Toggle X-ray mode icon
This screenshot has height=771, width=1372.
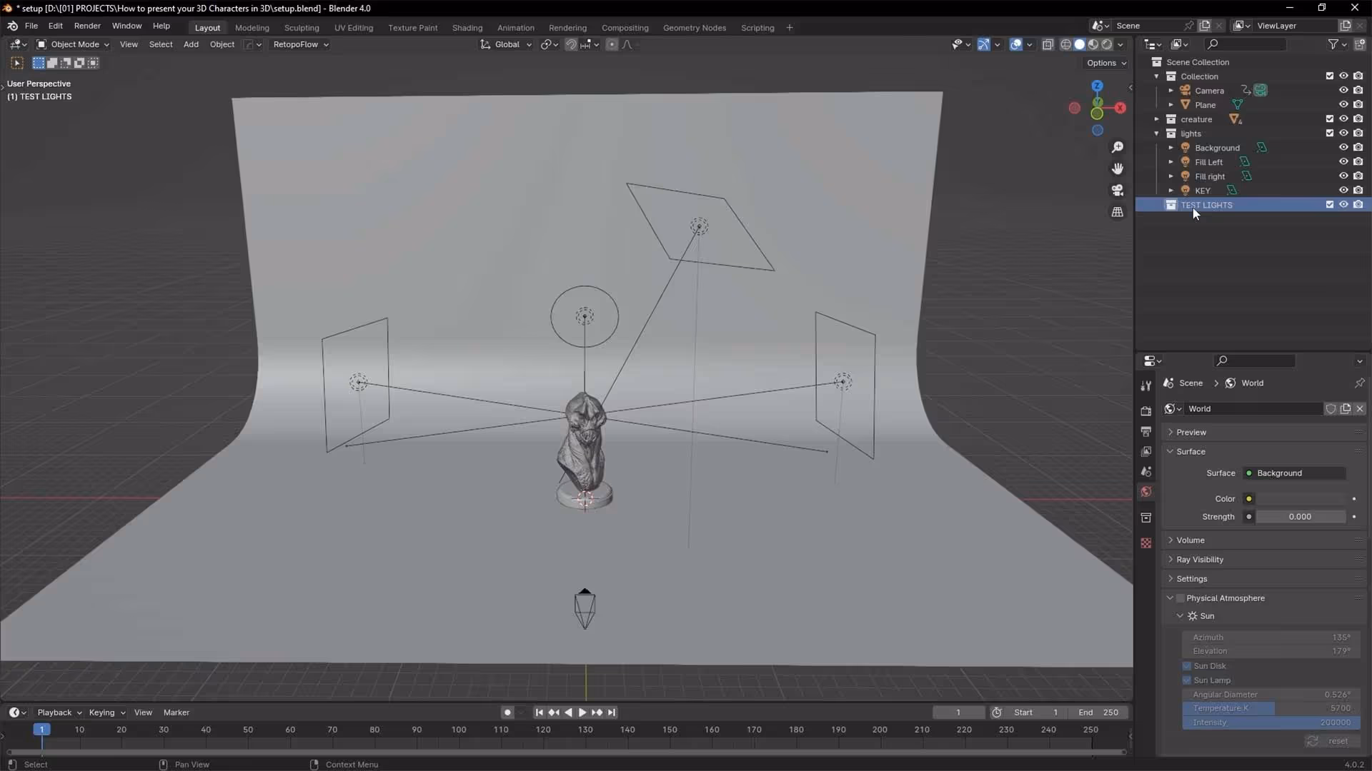click(x=1048, y=44)
